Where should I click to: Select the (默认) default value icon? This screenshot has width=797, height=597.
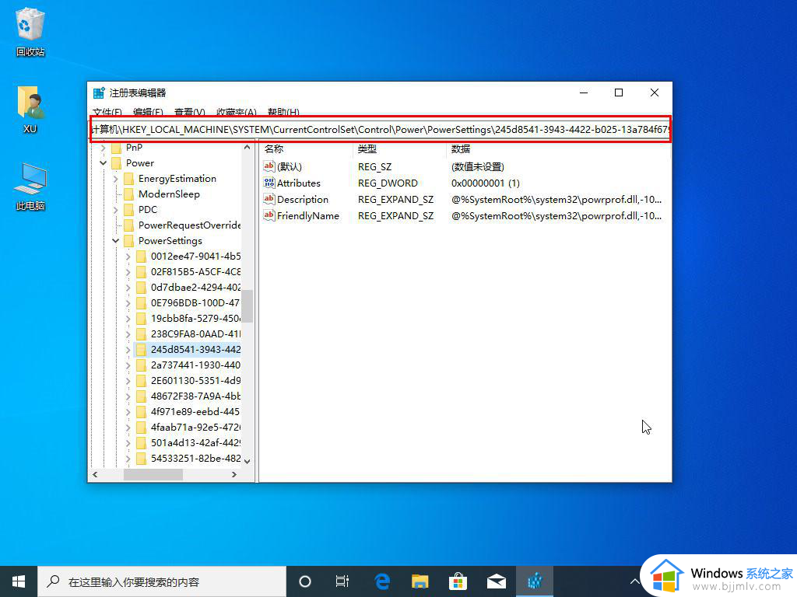[x=269, y=166]
